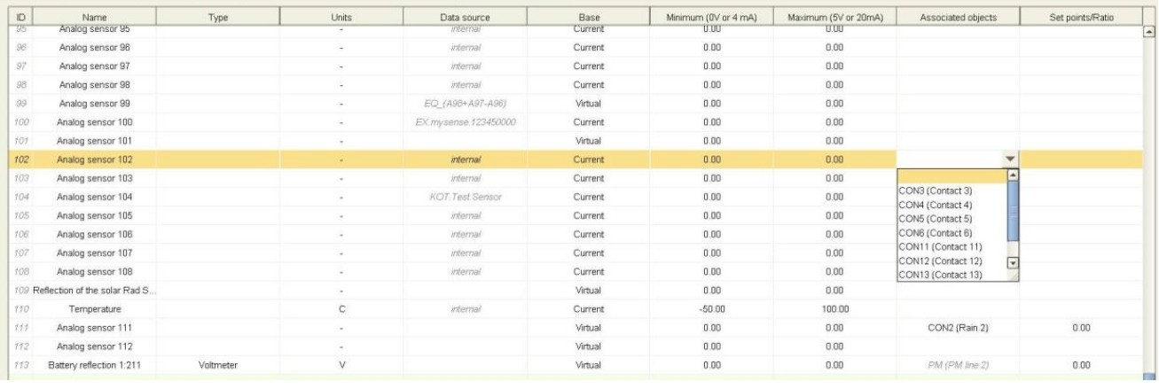
Task: Pick CON6 (Contact 6) in dropdown list
Action: [x=936, y=232]
